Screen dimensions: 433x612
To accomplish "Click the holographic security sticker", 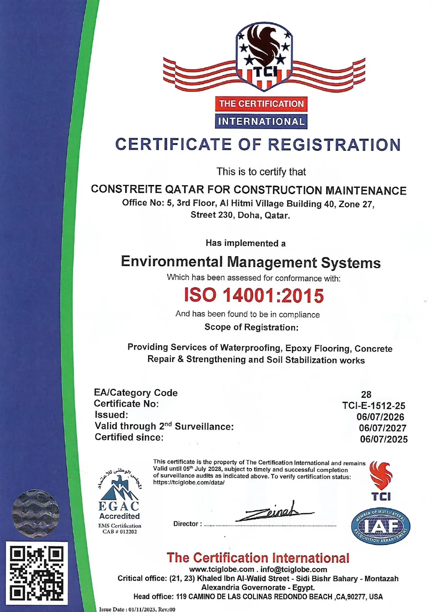I will tap(37, 513).
